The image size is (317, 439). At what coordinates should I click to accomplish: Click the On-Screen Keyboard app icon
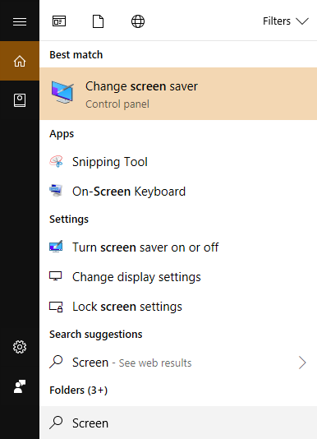pyautogui.click(x=56, y=191)
